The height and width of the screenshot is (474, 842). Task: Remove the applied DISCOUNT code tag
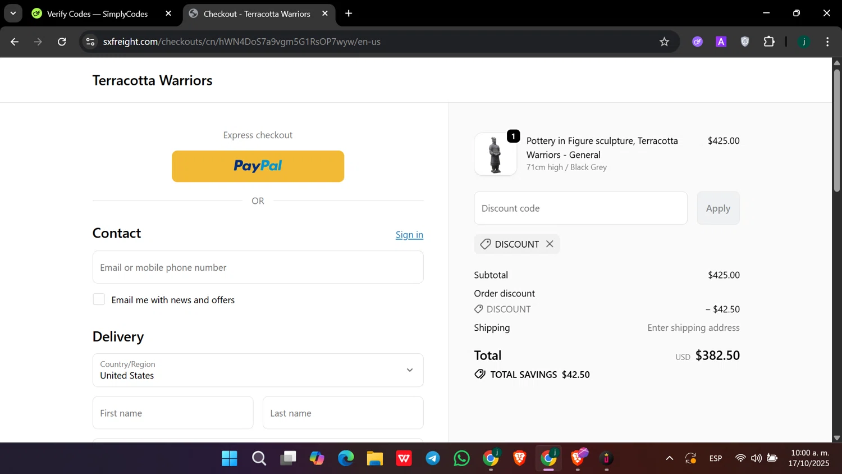[x=550, y=244]
